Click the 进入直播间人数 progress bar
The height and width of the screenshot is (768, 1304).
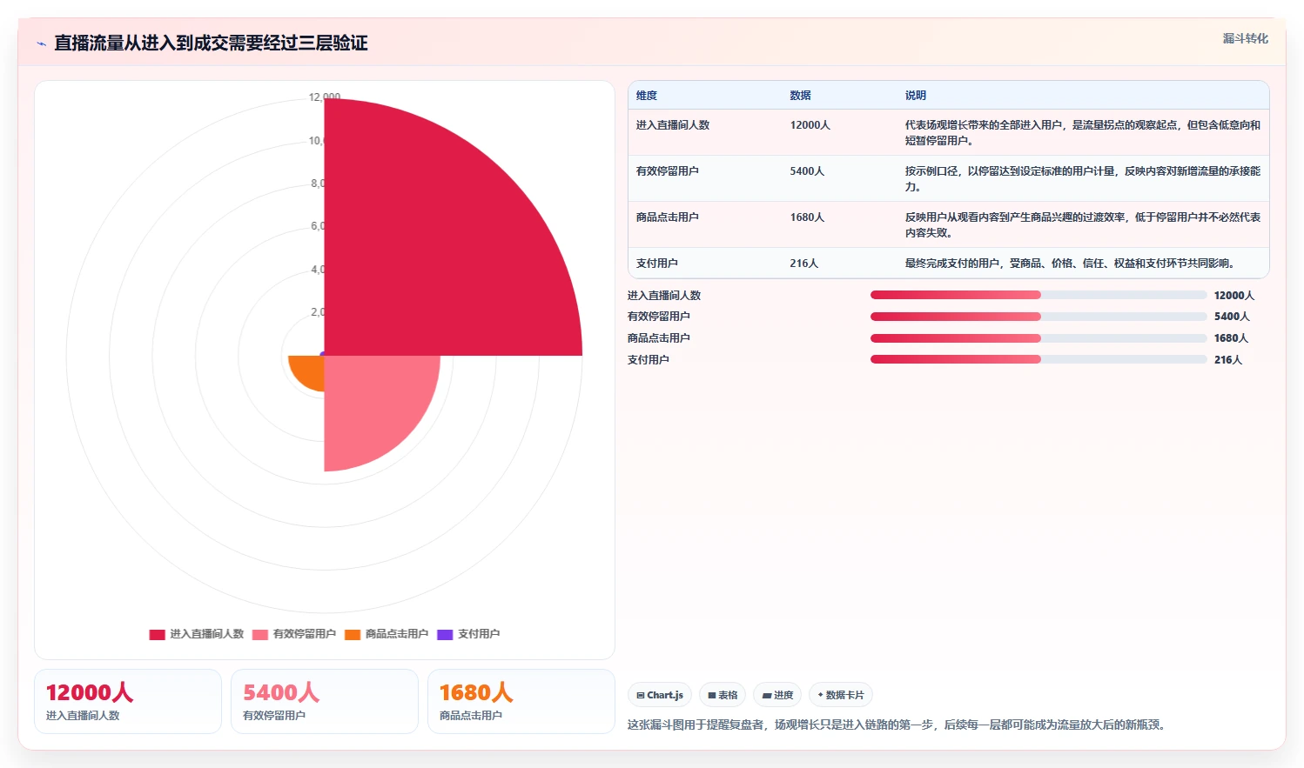tap(1038, 295)
